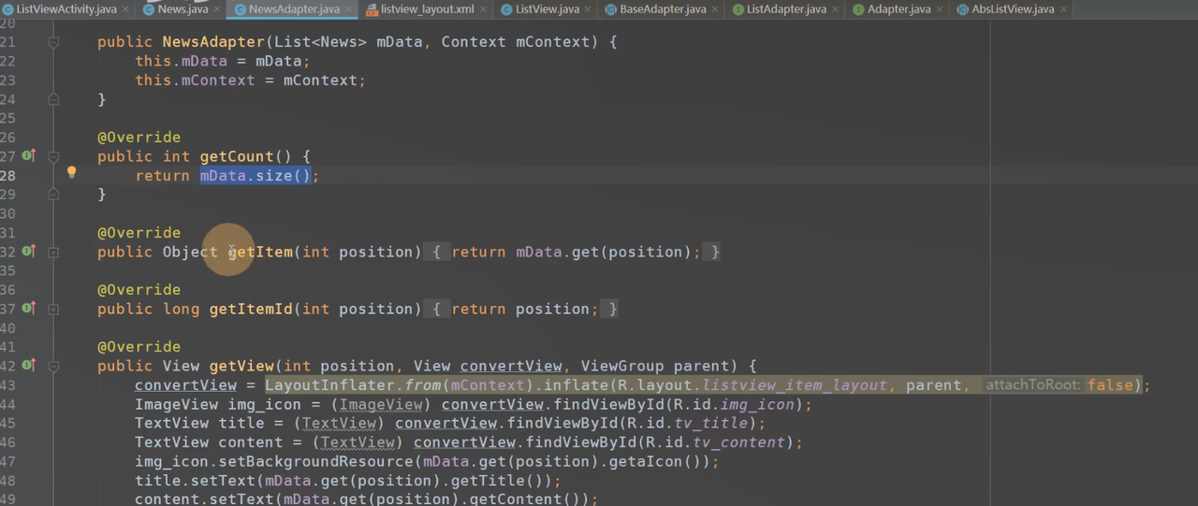1198x506 pixels.
Task: Click the intention lightbulb on line 28
Action: (x=71, y=172)
